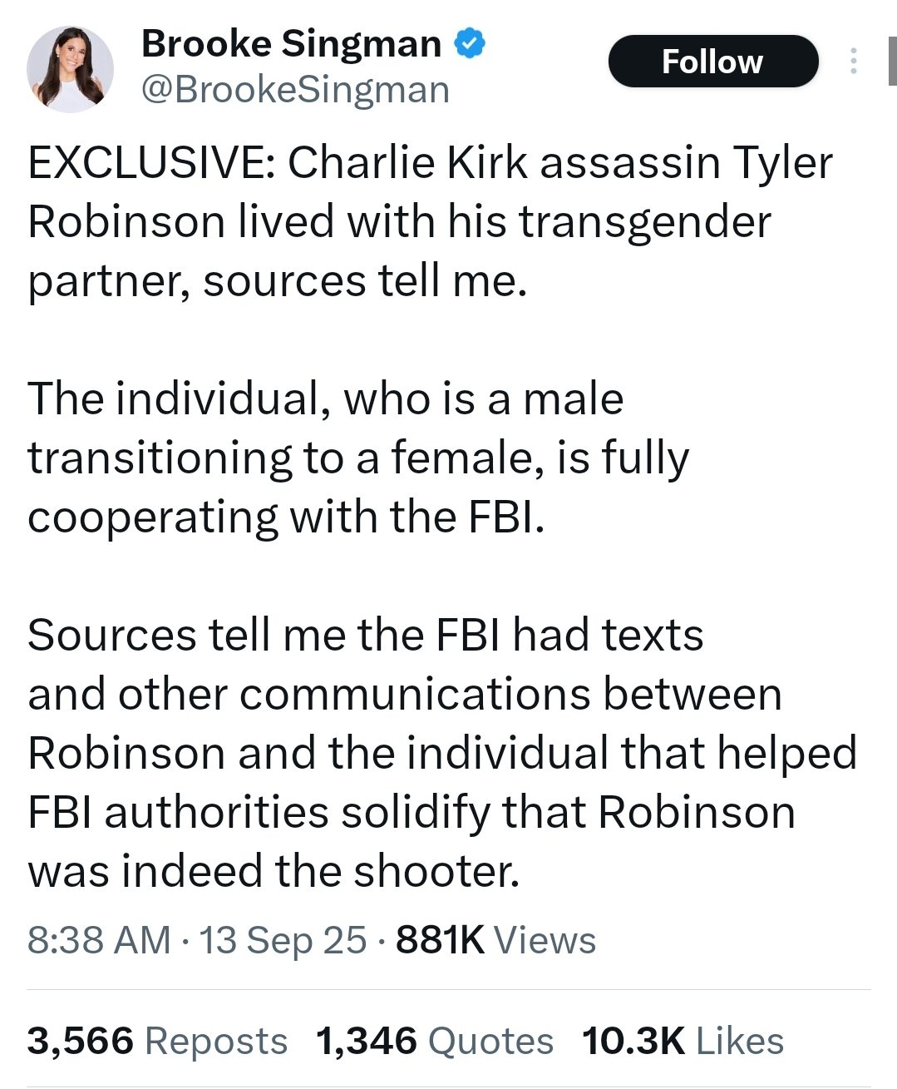The image size is (897, 1089).
Task: Click the scrollbar at the right edge
Action: click(892, 62)
